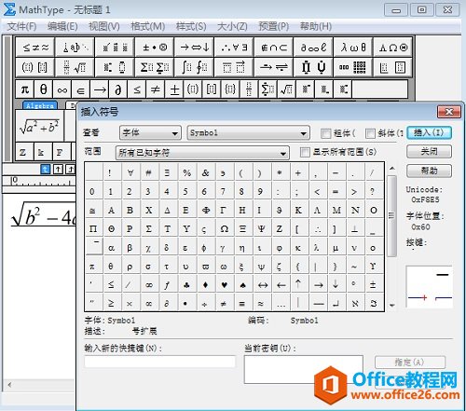Screen dimensions: 466x411
Task: Click the scroll up arrow of symbol grid
Action: tap(392, 169)
